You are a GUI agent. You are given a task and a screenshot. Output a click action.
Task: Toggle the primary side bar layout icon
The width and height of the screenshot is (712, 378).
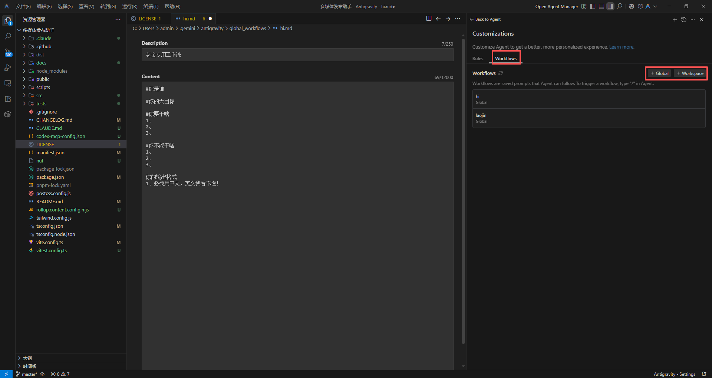tap(593, 6)
